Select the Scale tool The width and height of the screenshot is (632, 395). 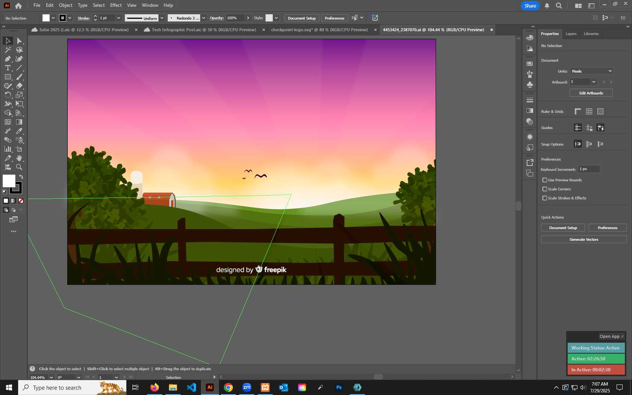coord(19,95)
